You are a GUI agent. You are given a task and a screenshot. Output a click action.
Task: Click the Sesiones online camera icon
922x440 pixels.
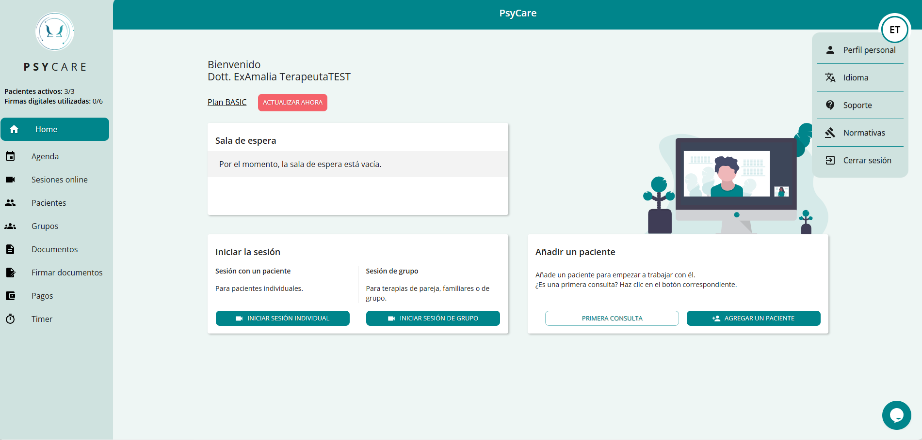[10, 180]
